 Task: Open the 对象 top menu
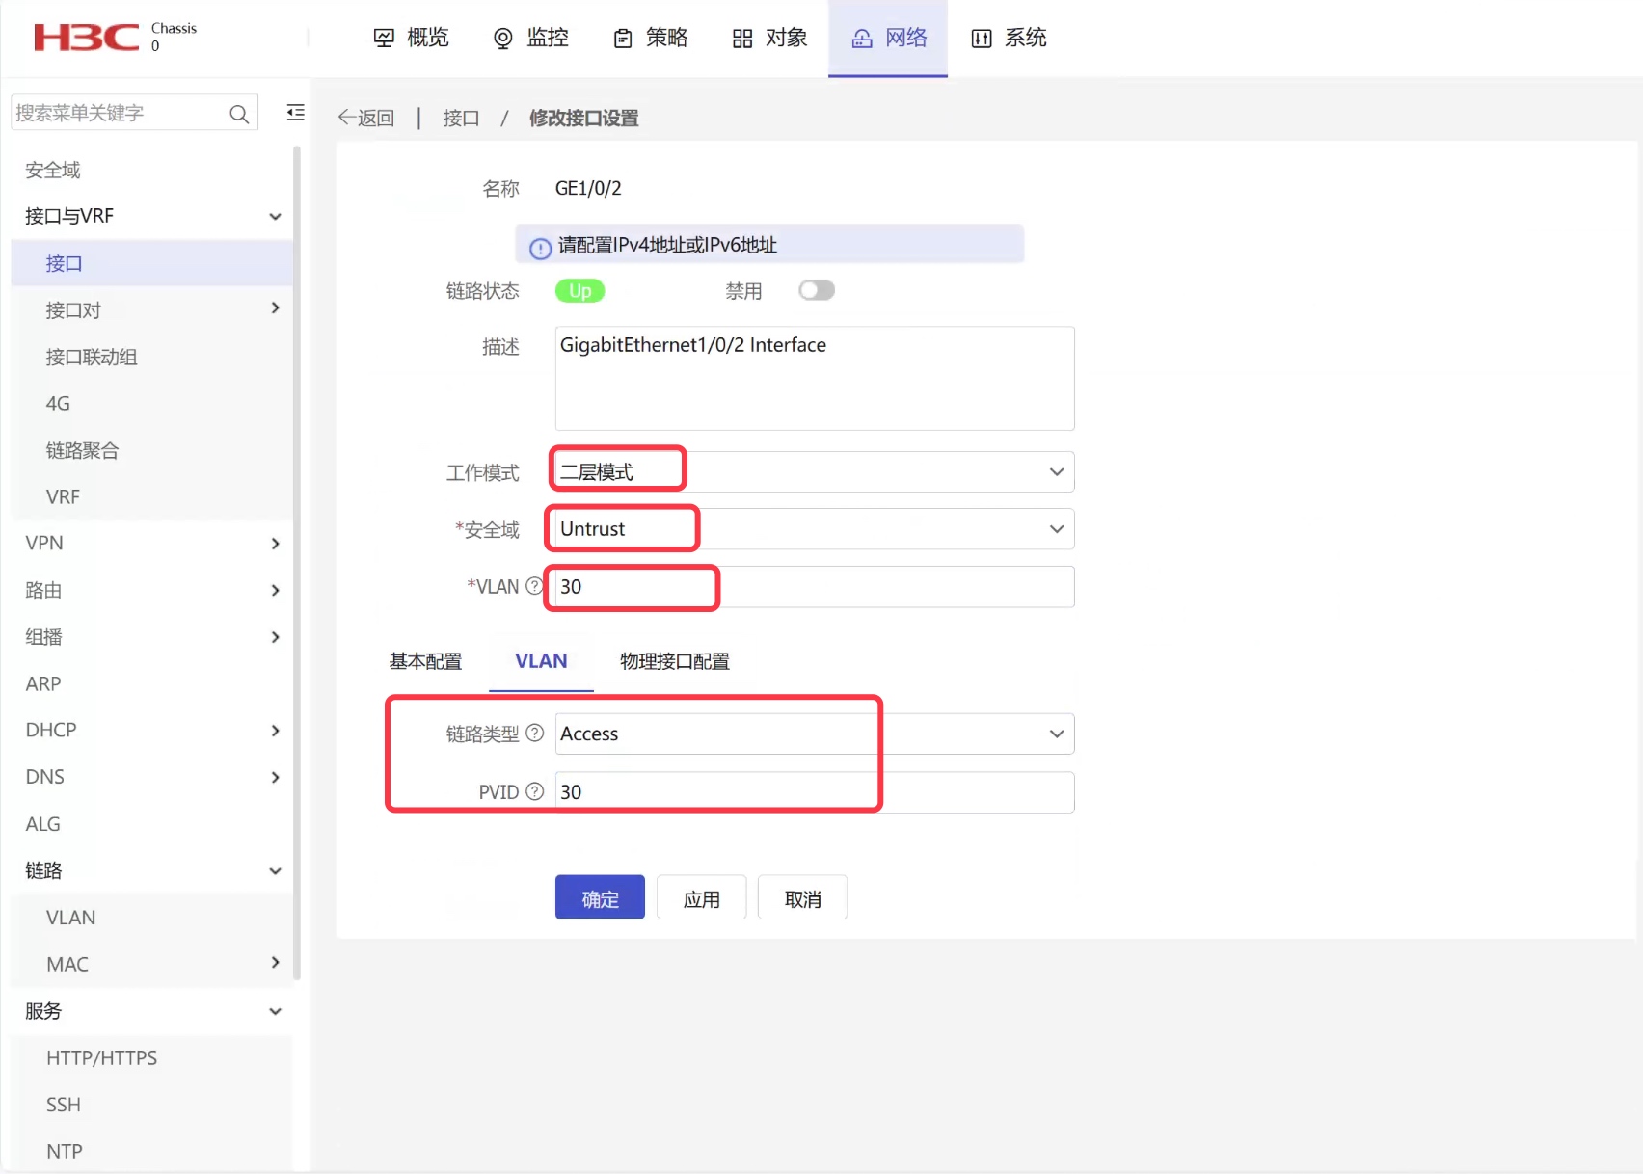pos(769,38)
